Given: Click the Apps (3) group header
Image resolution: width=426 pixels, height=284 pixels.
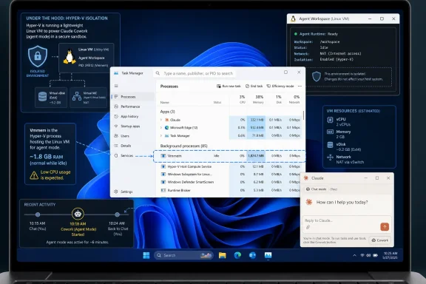Looking at the screenshot, I should [x=168, y=112].
